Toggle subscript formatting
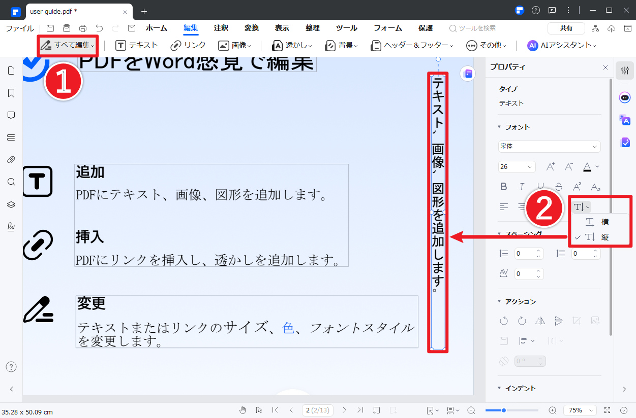 [x=595, y=187]
